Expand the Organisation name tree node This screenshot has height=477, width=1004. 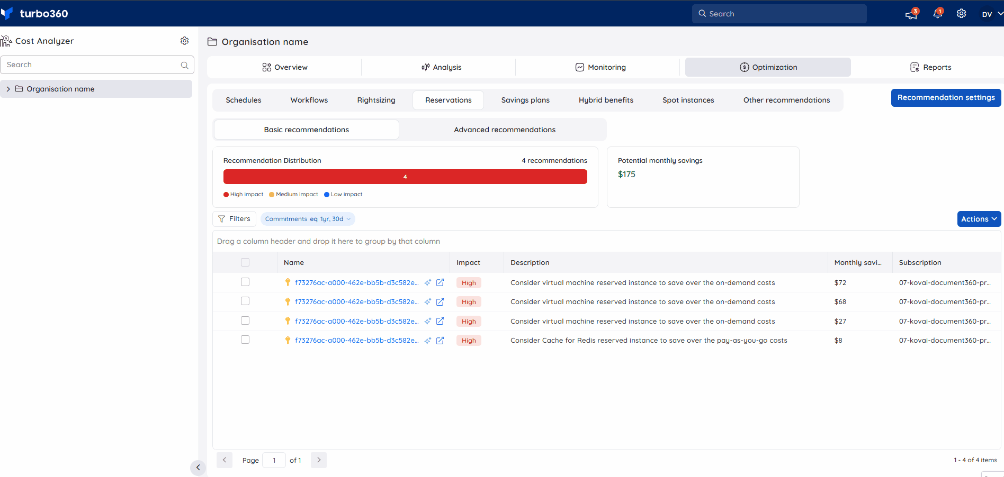coord(8,89)
